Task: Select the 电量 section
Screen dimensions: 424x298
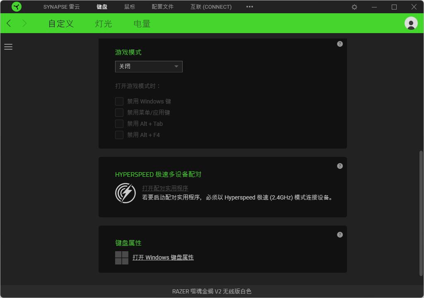Action: coord(142,24)
